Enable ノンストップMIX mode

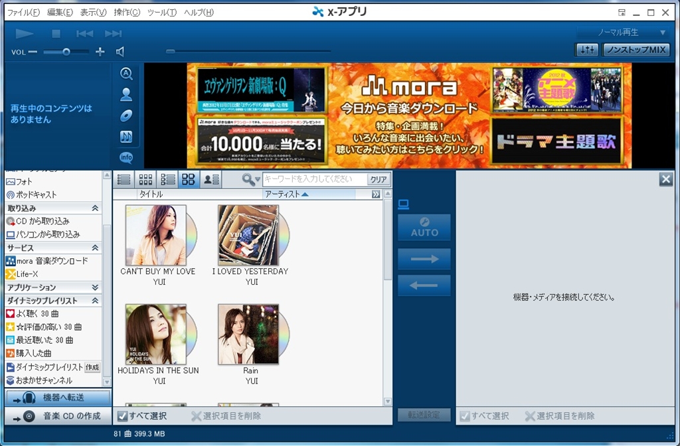coord(636,50)
